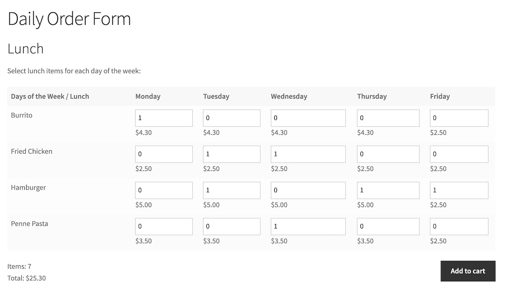
Task: Click Hamburger quantity field for Friday
Action: (459, 190)
